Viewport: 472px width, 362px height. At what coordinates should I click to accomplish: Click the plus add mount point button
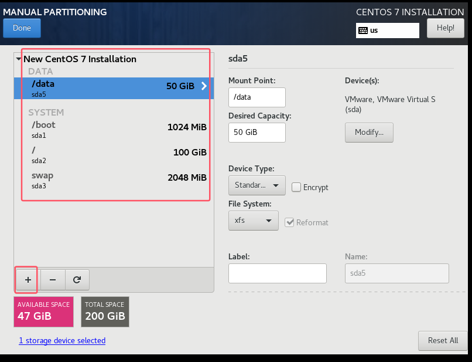coord(28,280)
